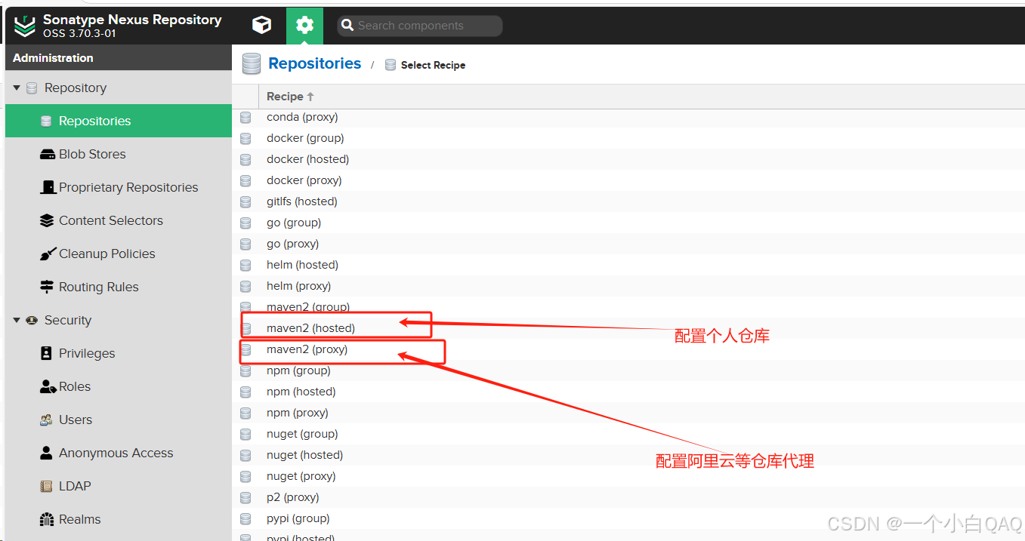
Task: Select the helm (hosted) recipe
Action: (x=628, y=265)
